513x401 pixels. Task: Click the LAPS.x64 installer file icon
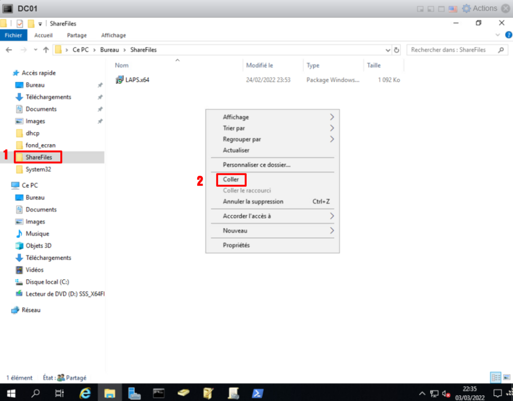point(119,80)
